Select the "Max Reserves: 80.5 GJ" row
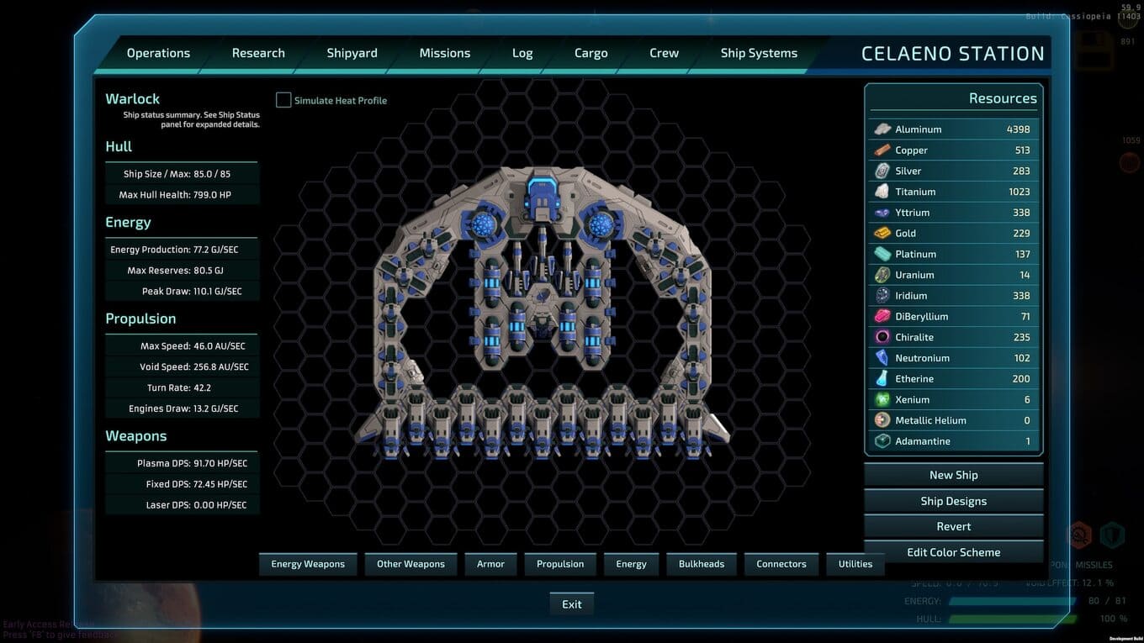The image size is (1144, 643). pyautogui.click(x=182, y=271)
